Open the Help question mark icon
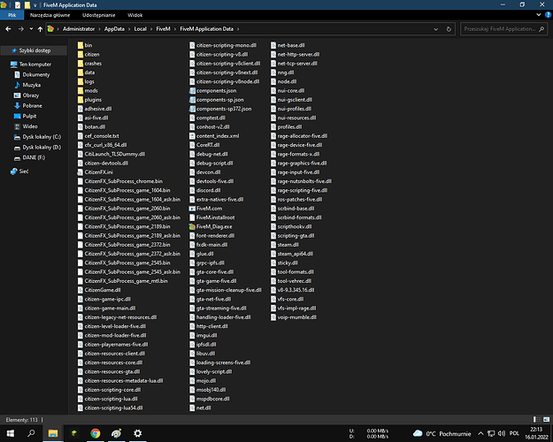Screen dimensions: 553x442 (548, 15)
